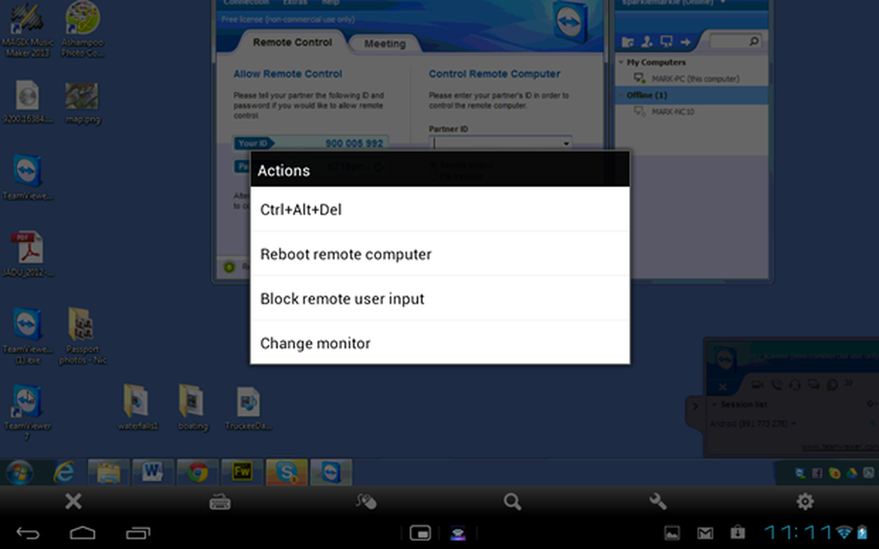Screen dimensions: 879x549
Task: Open Word from the remote taskbar
Action: (152, 473)
